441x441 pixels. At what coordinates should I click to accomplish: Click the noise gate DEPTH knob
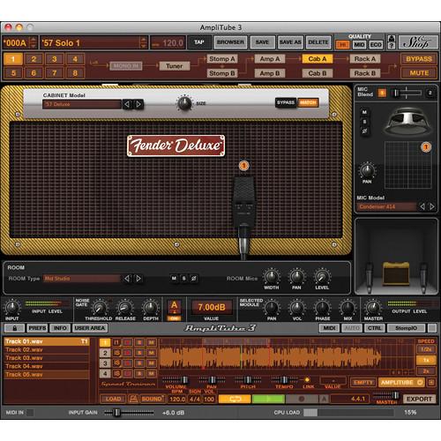click(151, 308)
